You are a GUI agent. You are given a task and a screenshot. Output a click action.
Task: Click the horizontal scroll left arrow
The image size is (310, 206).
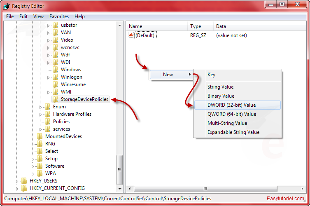tap(130, 189)
